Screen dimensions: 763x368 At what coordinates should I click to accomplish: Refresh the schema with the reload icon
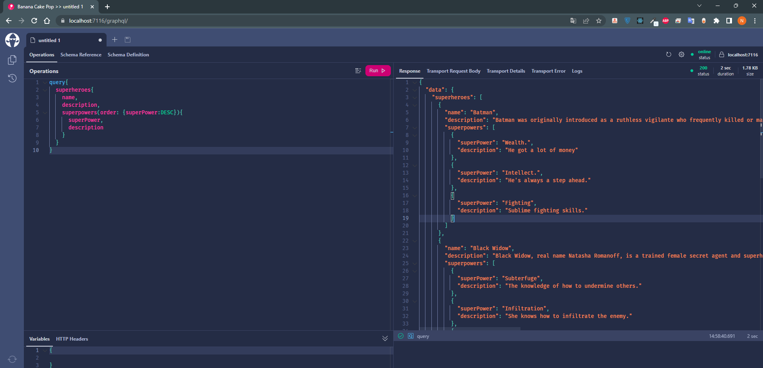click(669, 54)
